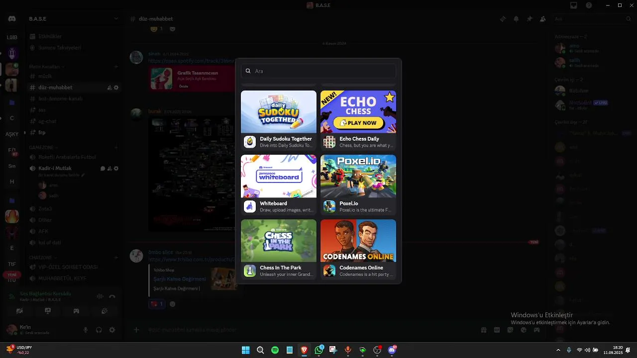Open Spotify from Windows taskbar
Screen dimensions: 637x358
[x=275, y=350]
